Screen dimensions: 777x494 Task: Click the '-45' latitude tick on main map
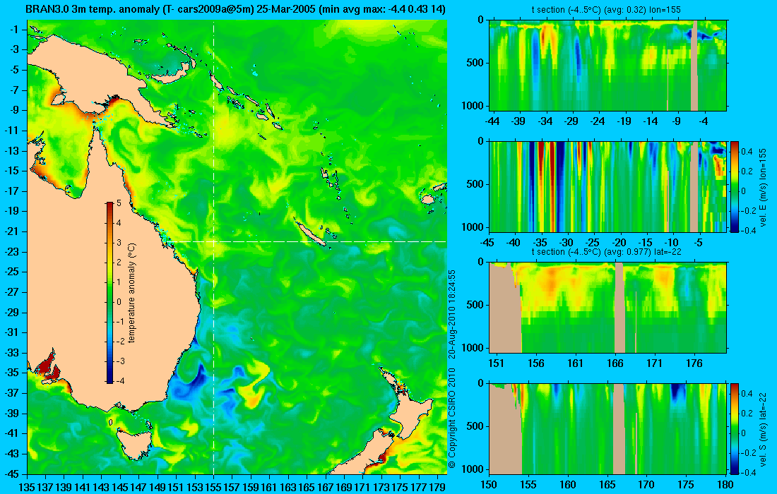coord(14,474)
